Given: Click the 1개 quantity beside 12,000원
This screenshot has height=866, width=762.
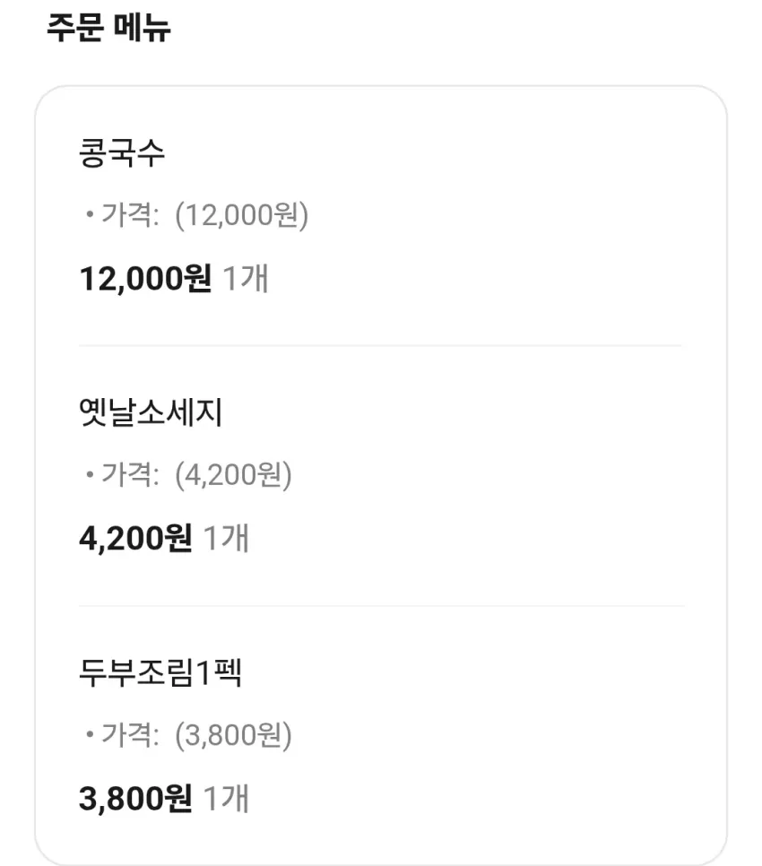Looking at the screenshot, I should [247, 278].
